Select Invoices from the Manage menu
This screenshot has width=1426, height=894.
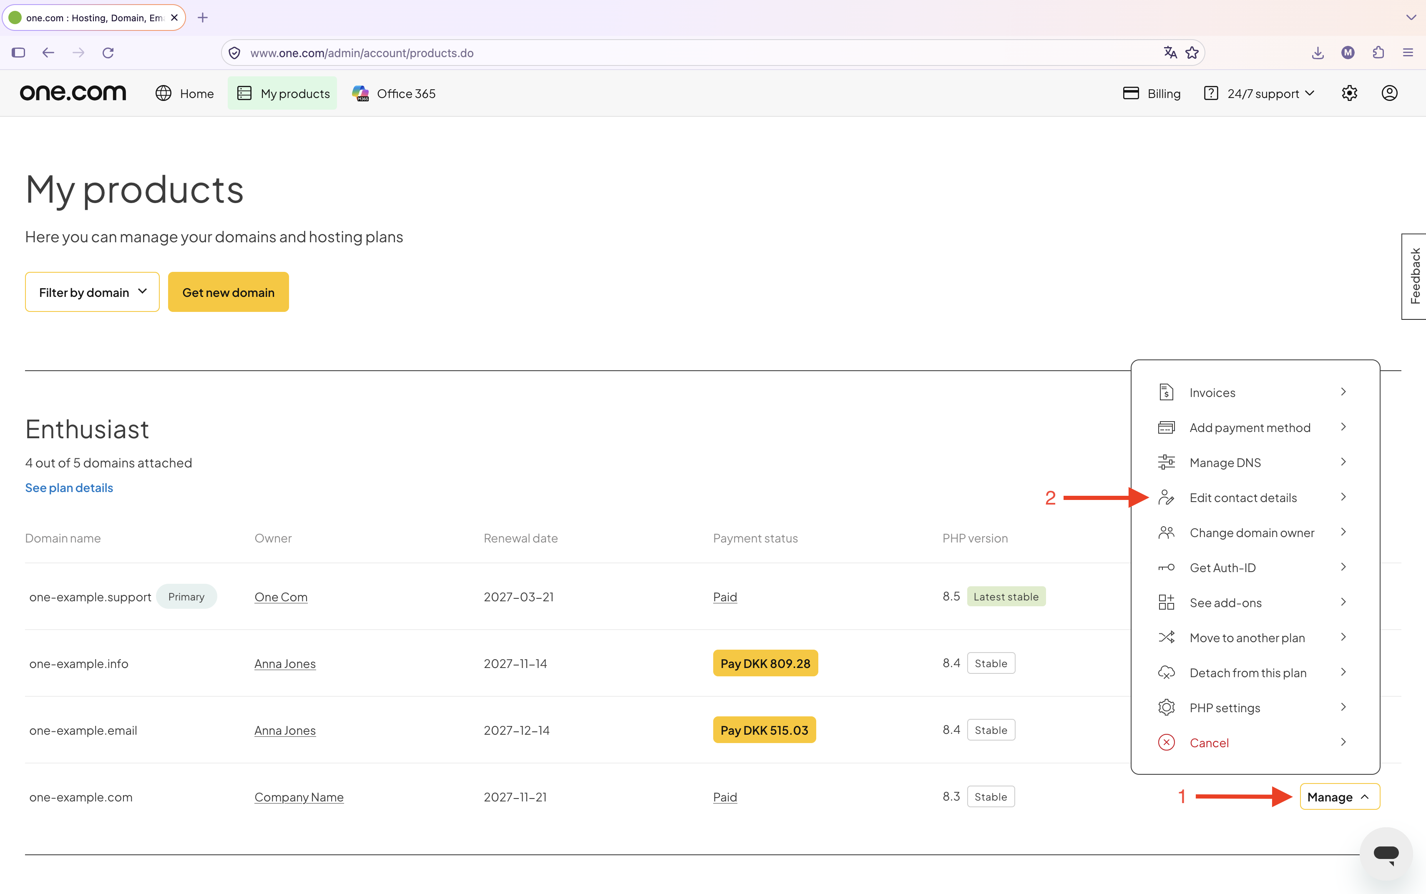1255,392
